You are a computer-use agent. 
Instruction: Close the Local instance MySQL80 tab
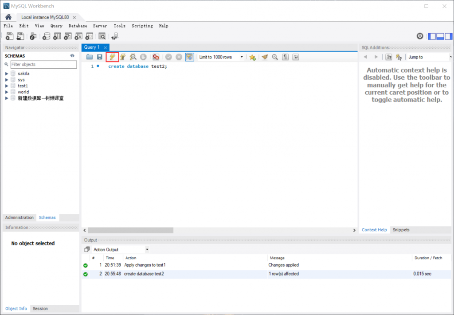[x=74, y=17]
